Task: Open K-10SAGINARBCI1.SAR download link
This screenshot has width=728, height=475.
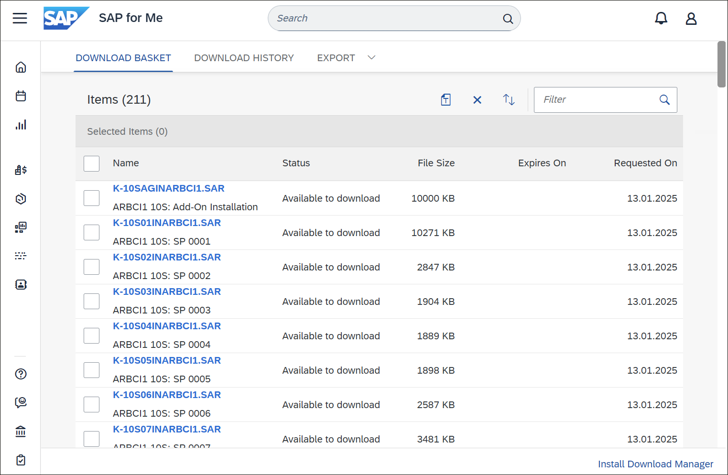Action: point(169,188)
